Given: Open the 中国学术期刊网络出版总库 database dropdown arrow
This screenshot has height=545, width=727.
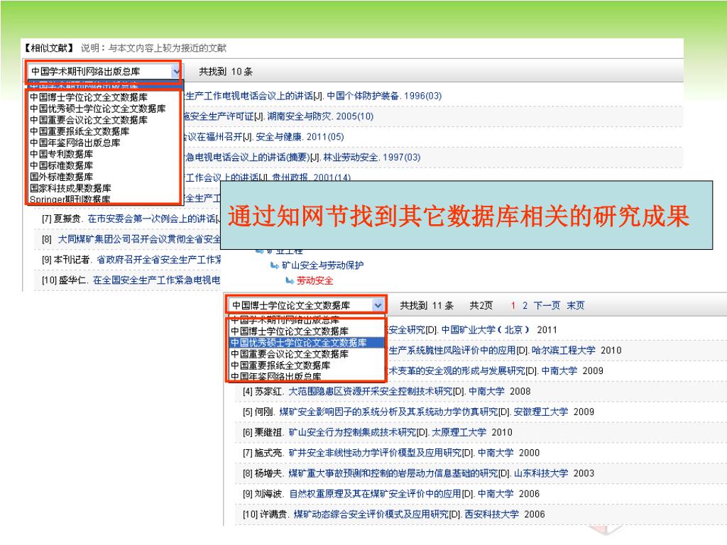Looking at the screenshot, I should (x=176, y=72).
